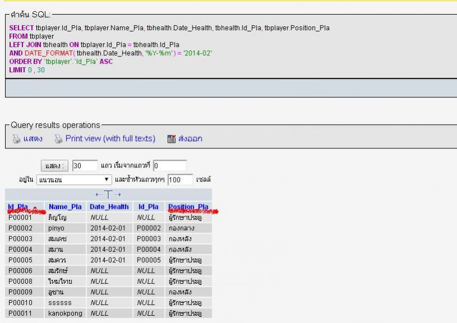Viewport: 457px width, 323px height.
Task: Sort by Position_Pla column header
Action: click(188, 207)
